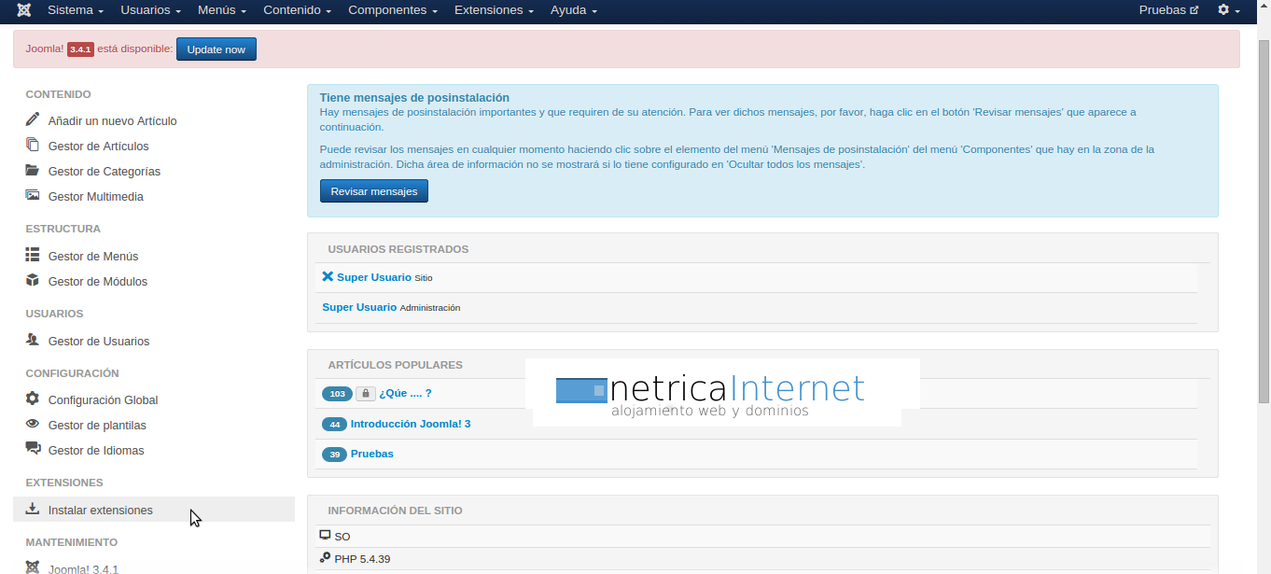Click the PHP 5.4.39 info row
Image resolution: width=1271 pixels, height=574 pixels.
(x=762, y=559)
